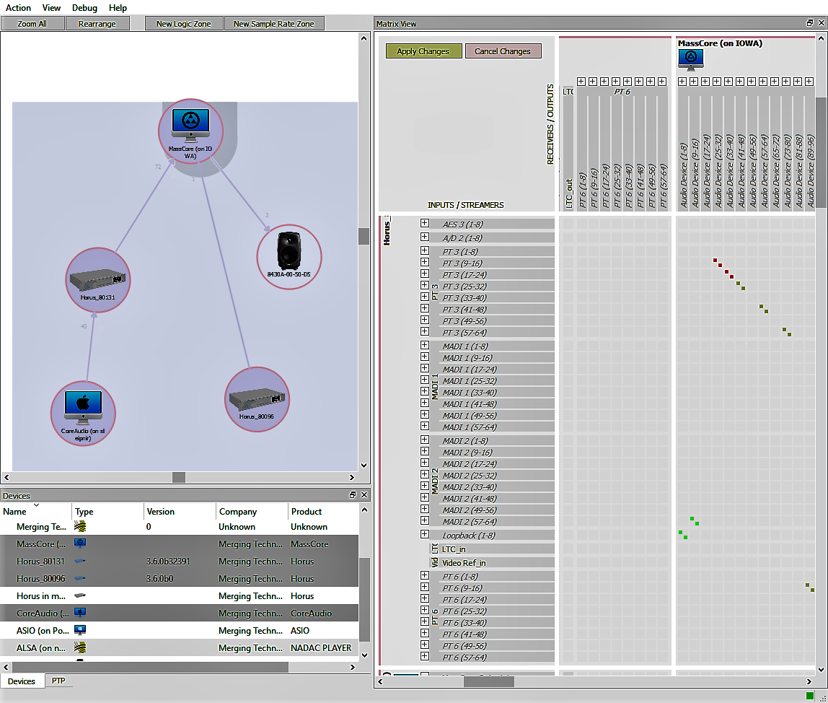
Task: Click the green status indicator at bottom right
Action: pos(811,696)
